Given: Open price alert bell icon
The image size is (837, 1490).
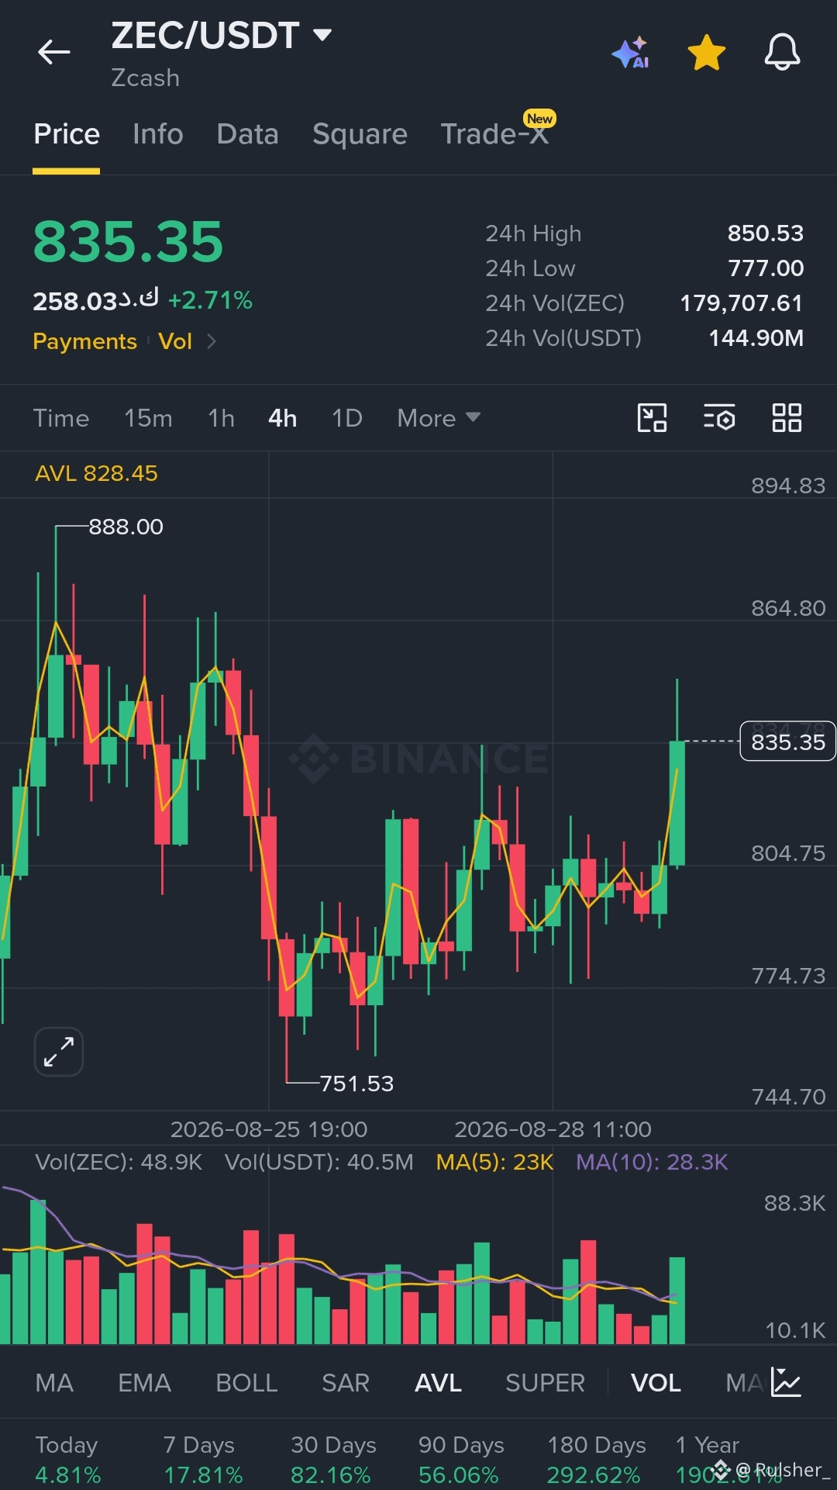Looking at the screenshot, I should point(782,52).
